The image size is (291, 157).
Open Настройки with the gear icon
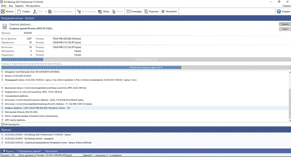[x=163, y=12]
